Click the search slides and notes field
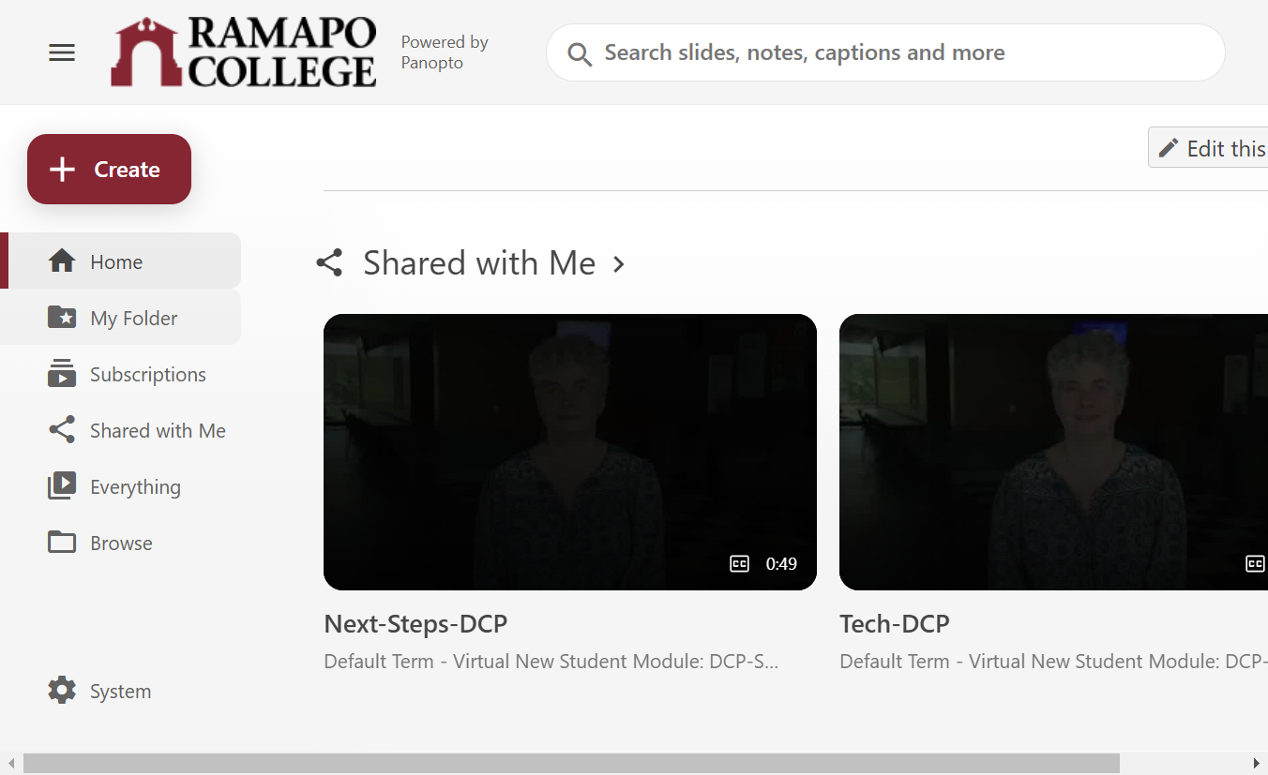Viewport: 1268px width, 775px height. [885, 52]
